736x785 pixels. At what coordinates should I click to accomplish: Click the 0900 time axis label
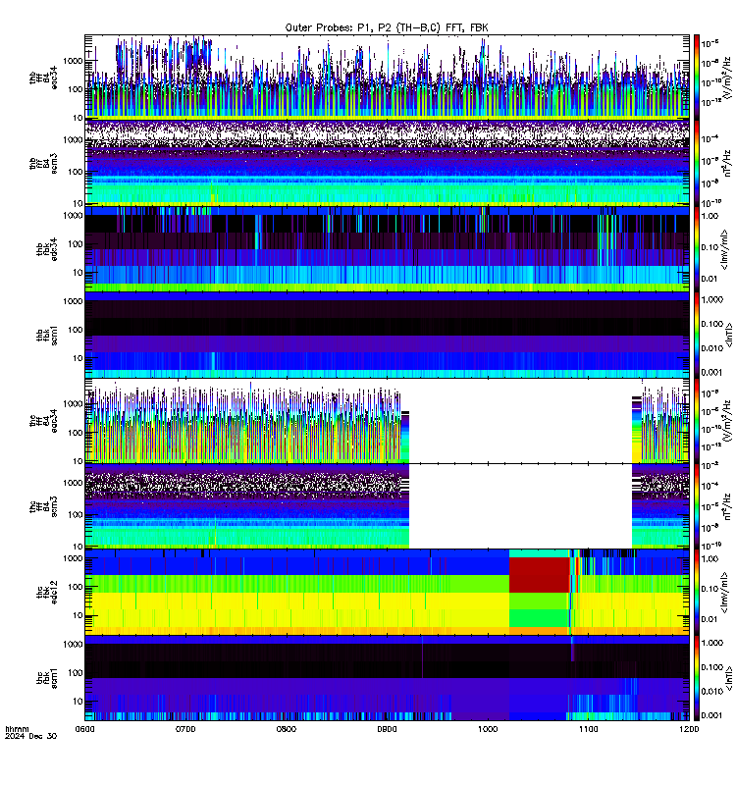[387, 729]
